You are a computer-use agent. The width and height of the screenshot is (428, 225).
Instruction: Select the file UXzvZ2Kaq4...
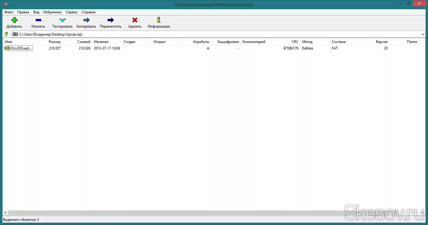point(21,48)
